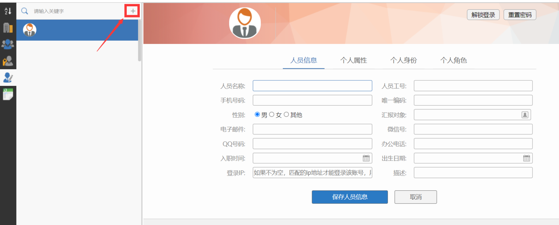Select the person avatar in list row
The height and width of the screenshot is (225, 559).
pos(29,30)
